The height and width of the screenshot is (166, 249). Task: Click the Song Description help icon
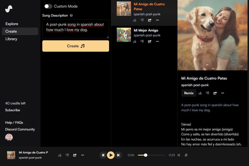click(71, 16)
